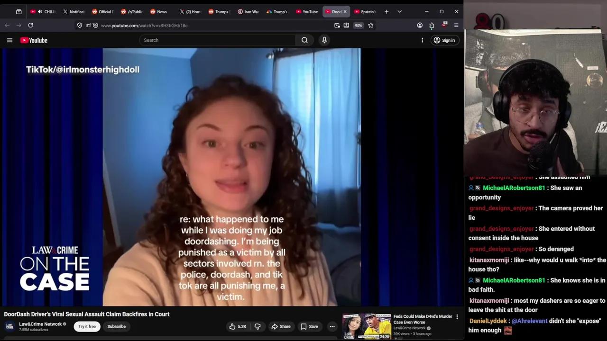This screenshot has width=607, height=341.
Task: Click the red extension icon with badge
Action: 444,25
